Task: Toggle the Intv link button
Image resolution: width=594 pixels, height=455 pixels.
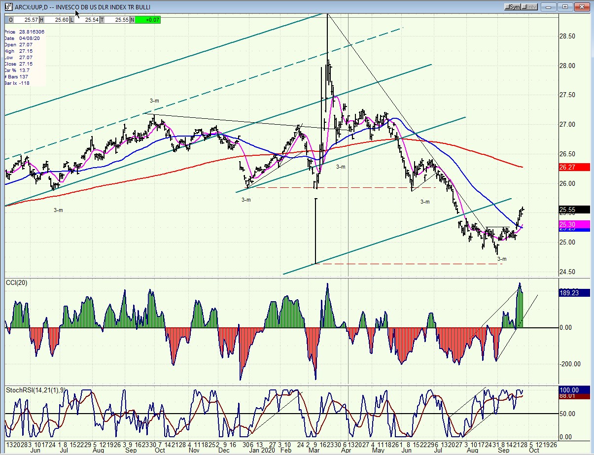Action: 529,7
